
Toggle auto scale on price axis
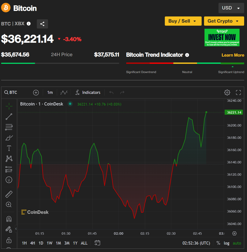pyautogui.click(x=237, y=243)
